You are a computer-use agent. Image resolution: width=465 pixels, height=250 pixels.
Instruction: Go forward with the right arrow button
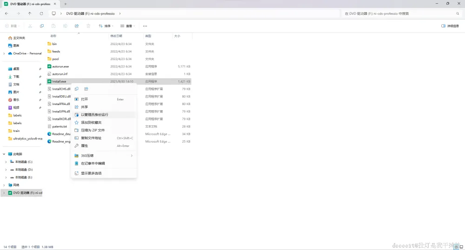[18, 13]
